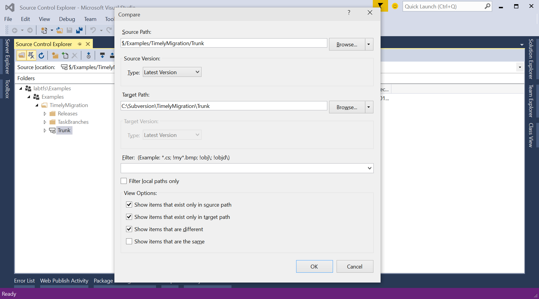Screen dimensions: 539x299
Task: Click the Visual Studio logo icon
Action: point(10,7)
